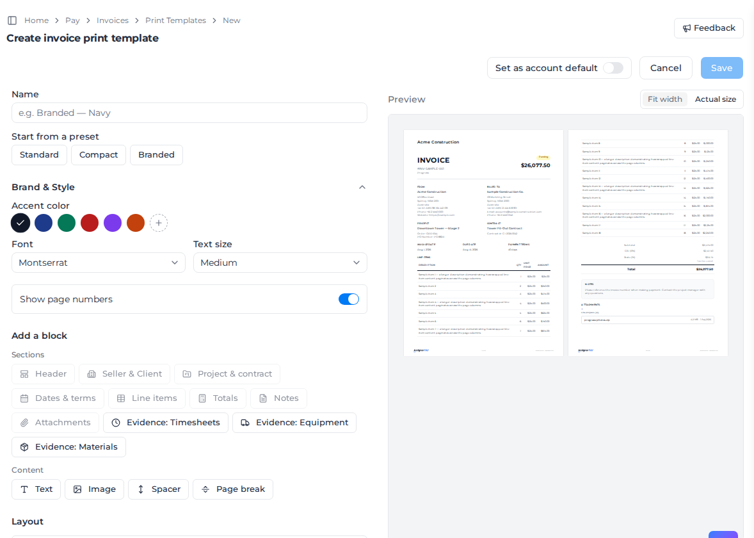Open the Text size dropdown showing Medium
754x538 pixels.
tap(280, 263)
